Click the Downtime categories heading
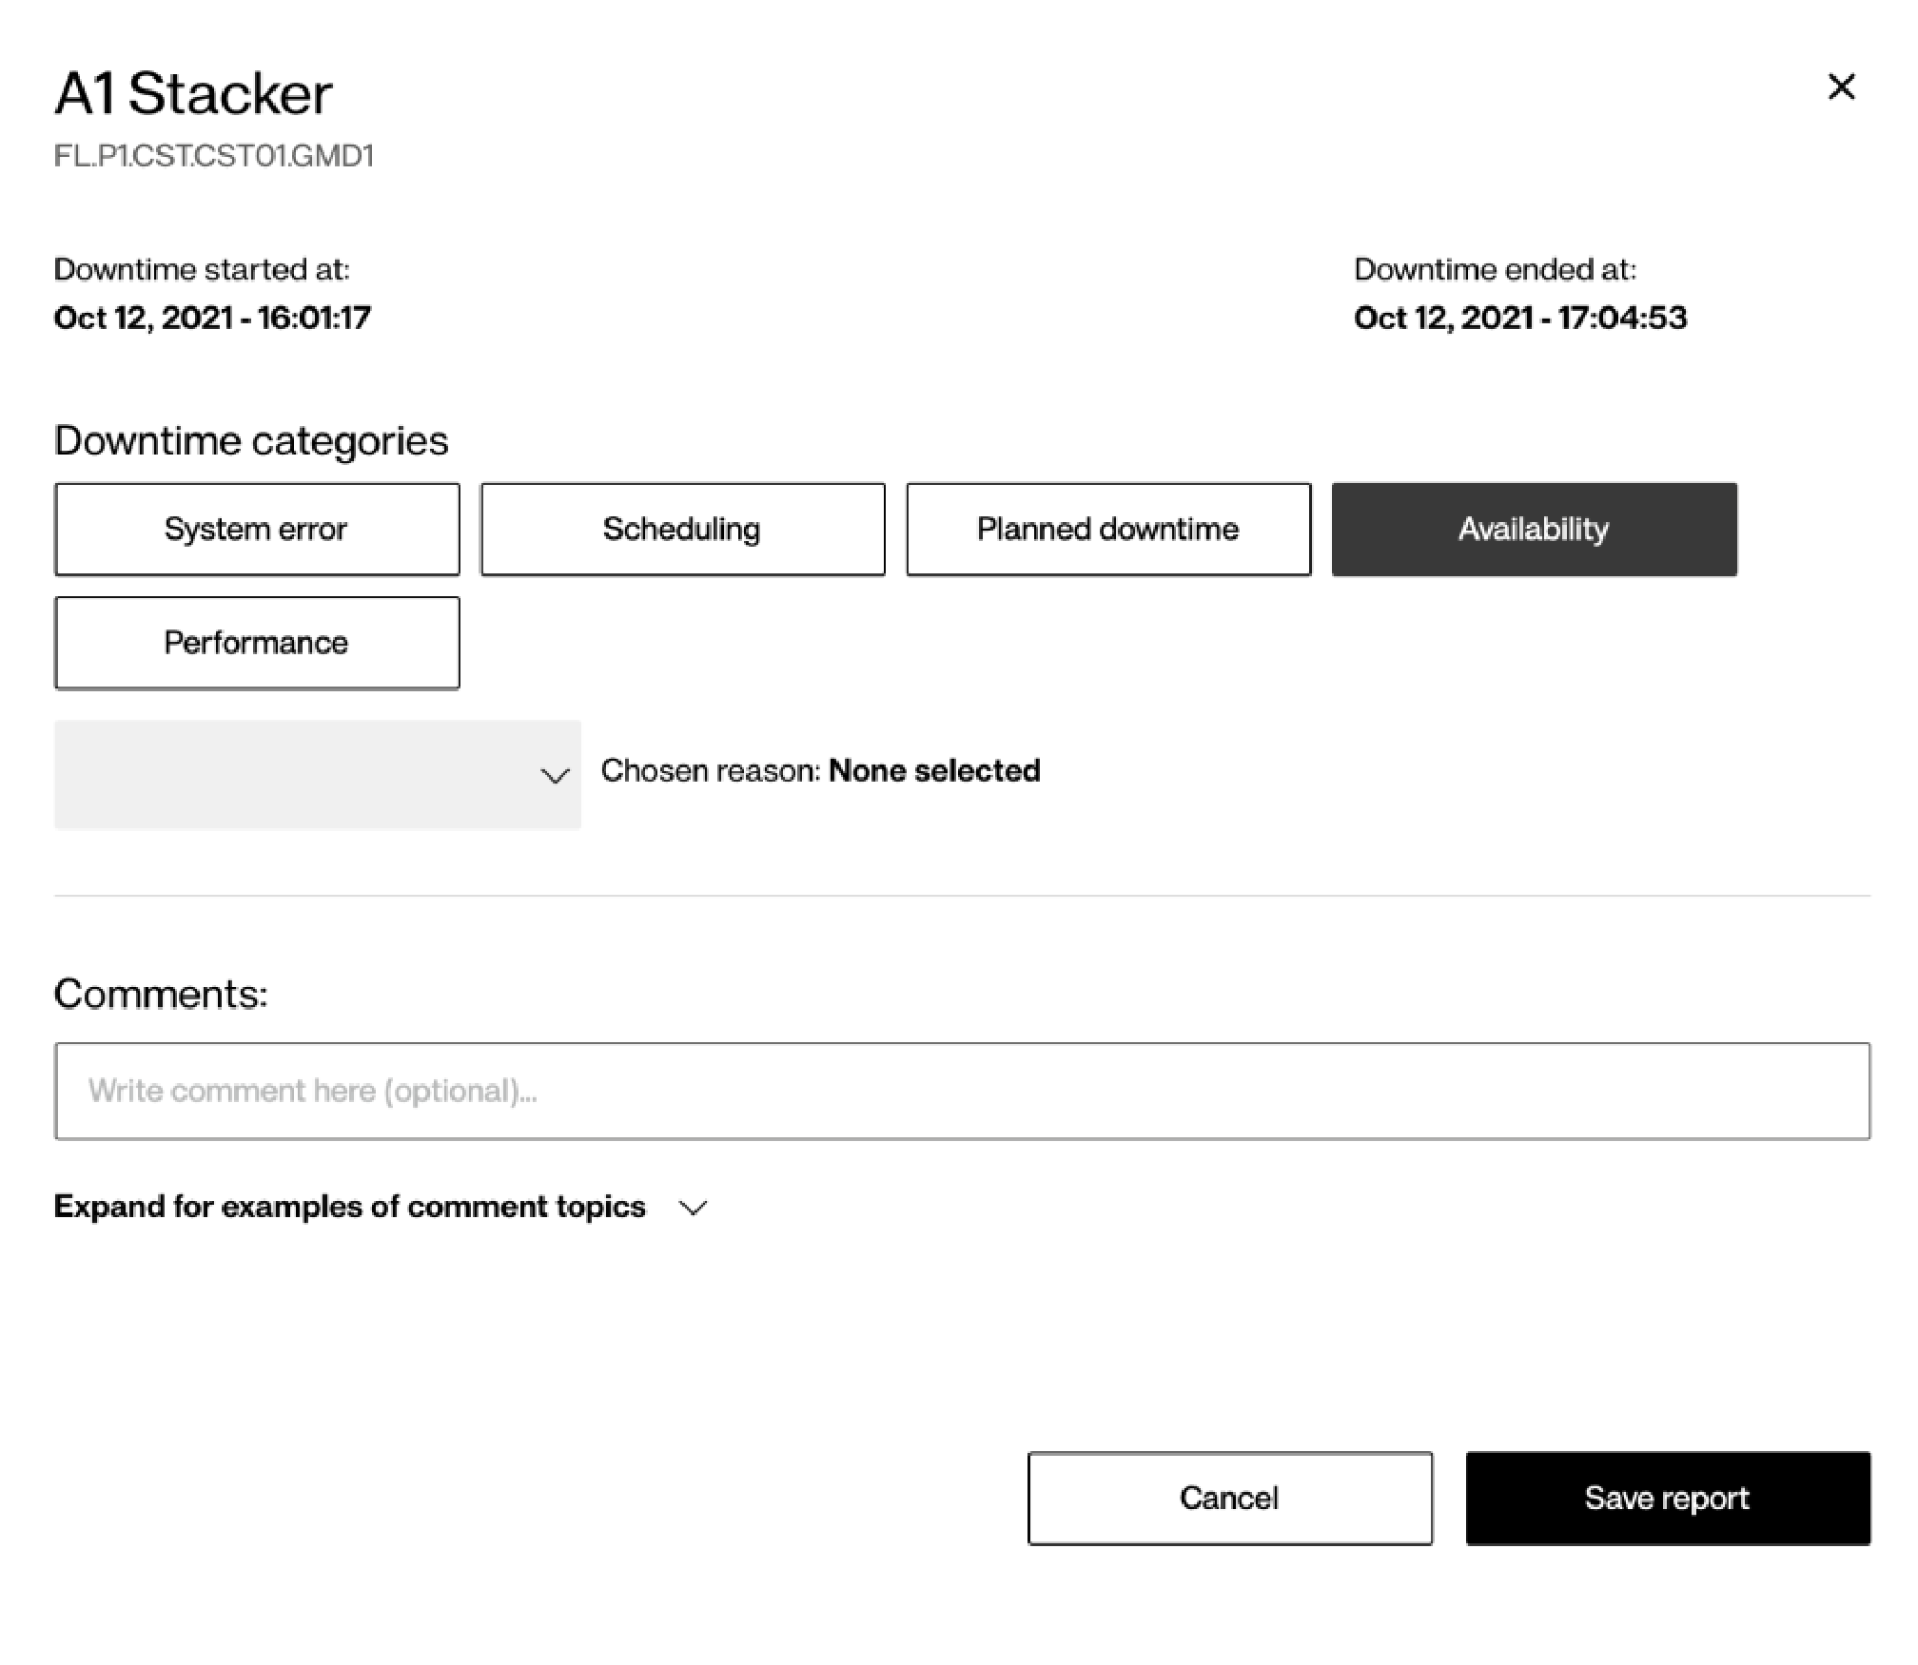The height and width of the screenshot is (1665, 1918). tap(251, 441)
